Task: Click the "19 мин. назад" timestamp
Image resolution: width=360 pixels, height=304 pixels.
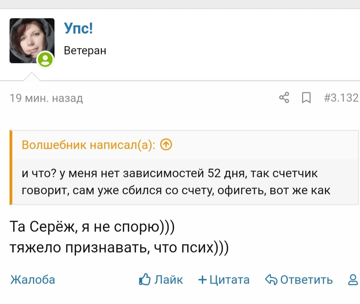Action: [46, 98]
